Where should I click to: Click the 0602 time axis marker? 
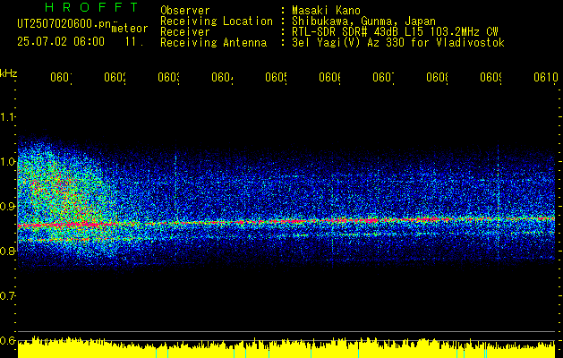click(x=115, y=77)
